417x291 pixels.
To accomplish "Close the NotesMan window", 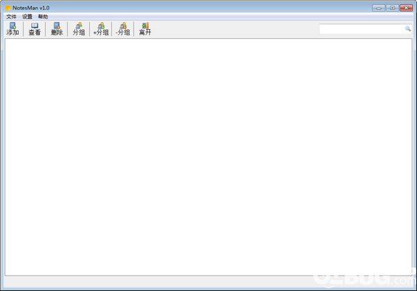I will (x=406, y=8).
